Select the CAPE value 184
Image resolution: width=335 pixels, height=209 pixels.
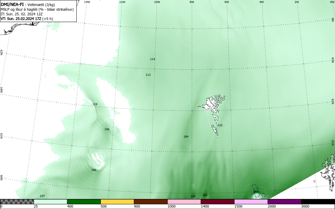point(186,137)
